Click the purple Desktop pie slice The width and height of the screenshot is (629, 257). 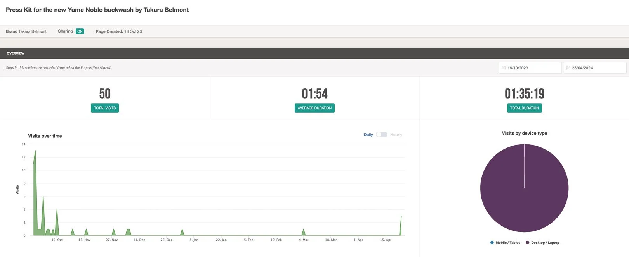coord(524,188)
